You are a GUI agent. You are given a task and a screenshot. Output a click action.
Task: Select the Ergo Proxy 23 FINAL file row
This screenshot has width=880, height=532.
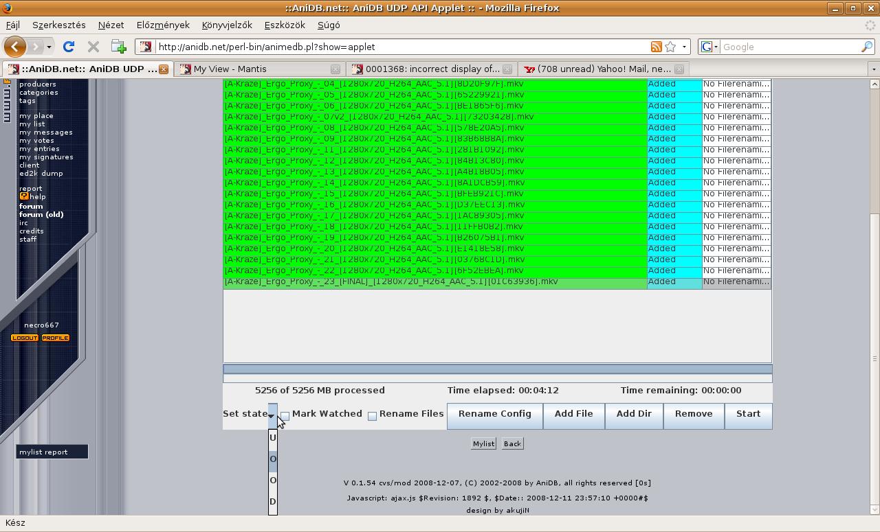click(x=434, y=282)
